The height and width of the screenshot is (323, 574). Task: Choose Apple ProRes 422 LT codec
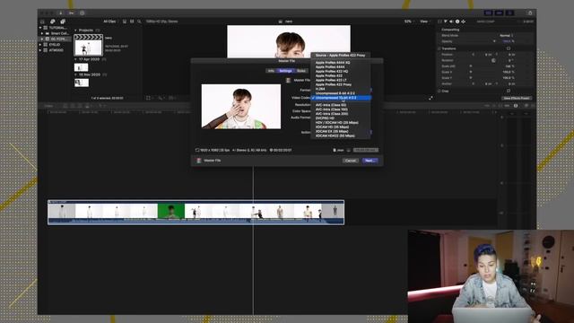(x=331, y=80)
